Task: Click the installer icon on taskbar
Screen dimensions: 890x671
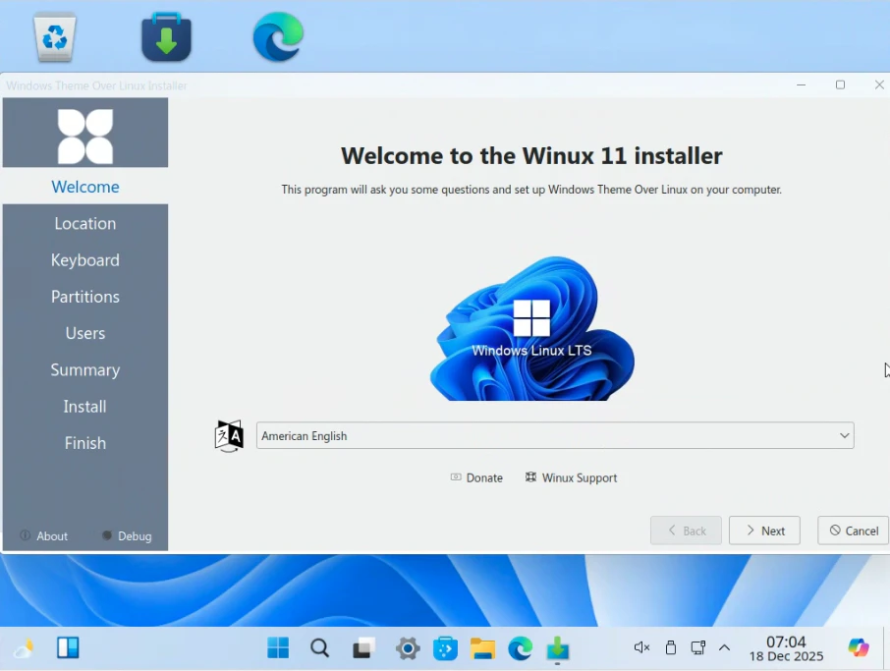Action: pos(558,648)
